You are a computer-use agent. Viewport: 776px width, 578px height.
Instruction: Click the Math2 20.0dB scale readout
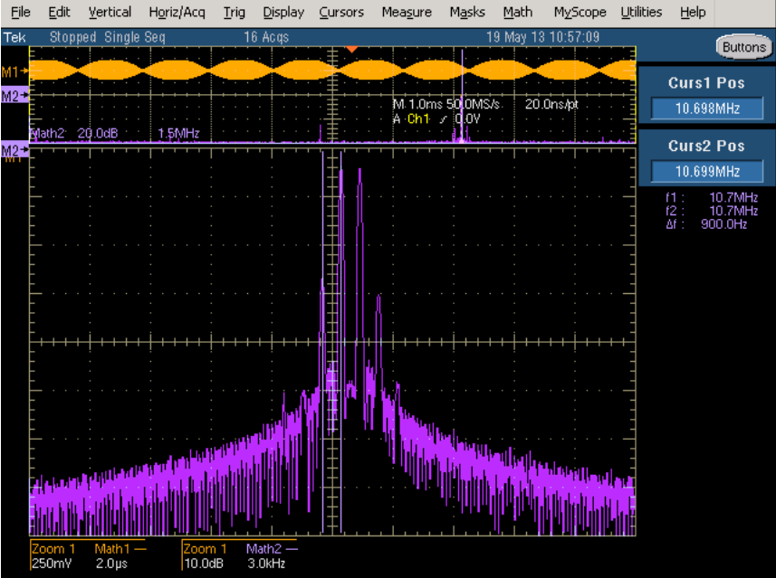coord(74,133)
